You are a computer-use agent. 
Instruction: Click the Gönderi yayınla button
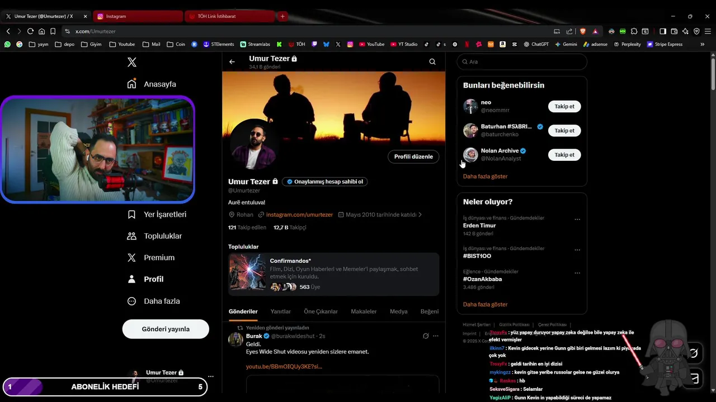coord(166,329)
